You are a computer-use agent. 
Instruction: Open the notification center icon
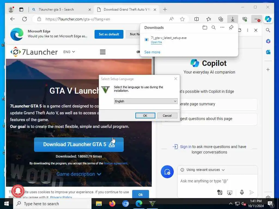[x=270, y=204]
